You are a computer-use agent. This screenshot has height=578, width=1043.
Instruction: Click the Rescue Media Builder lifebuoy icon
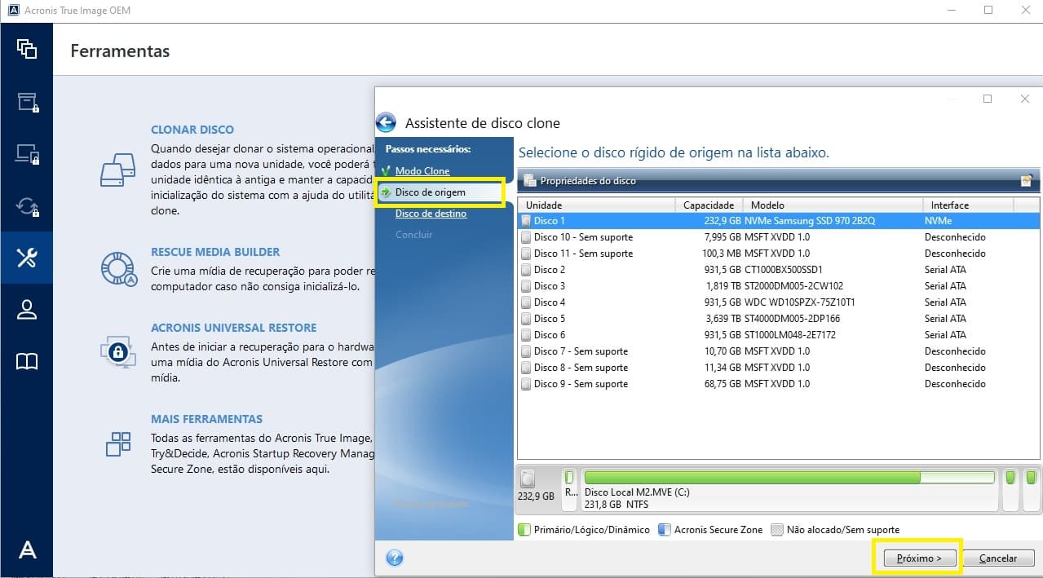coord(118,270)
